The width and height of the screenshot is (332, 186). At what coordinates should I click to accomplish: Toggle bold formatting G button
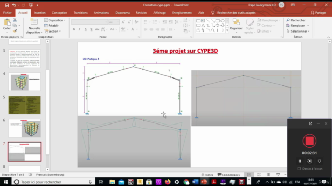click(74, 29)
